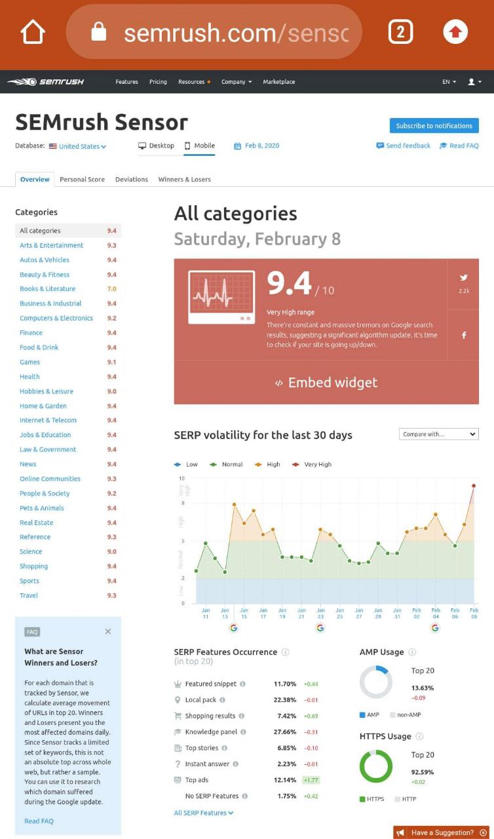Click info icon next to SERP Features Occurrence

click(285, 652)
